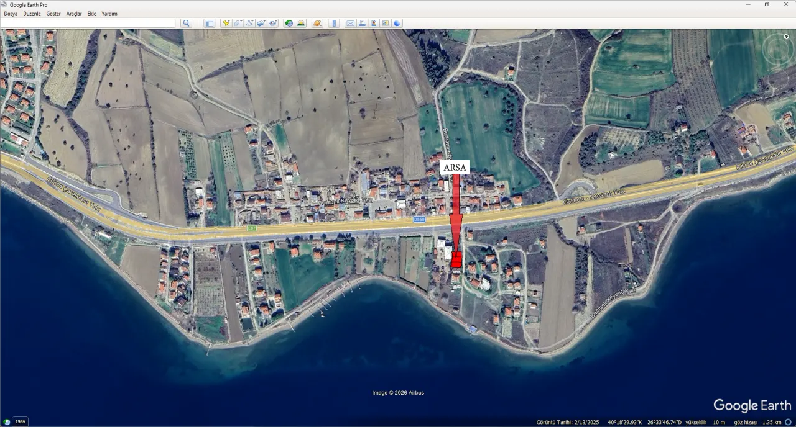The width and height of the screenshot is (796, 427).
Task: Open the Yardım menu
Action: [x=109, y=14]
